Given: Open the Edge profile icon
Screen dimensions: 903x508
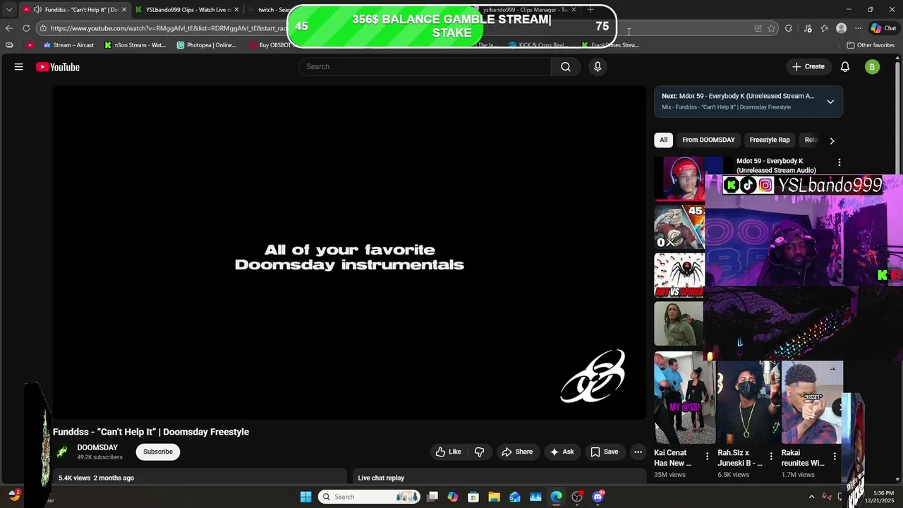Looking at the screenshot, I should [841, 28].
